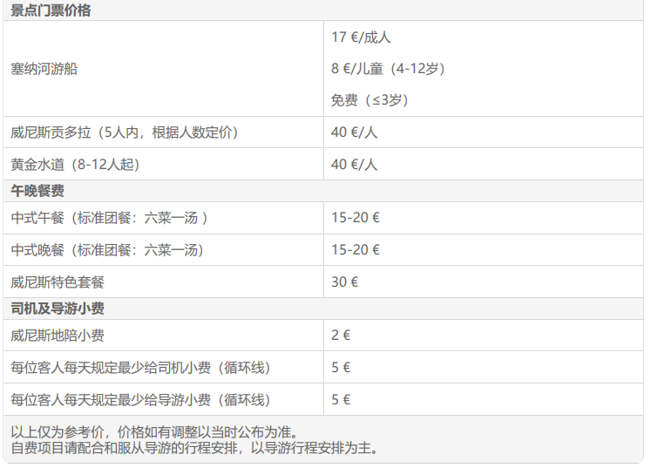Image resolution: width=651 pixels, height=468 pixels.
Task: Select the 中式午餐 row label
Action: (x=109, y=218)
